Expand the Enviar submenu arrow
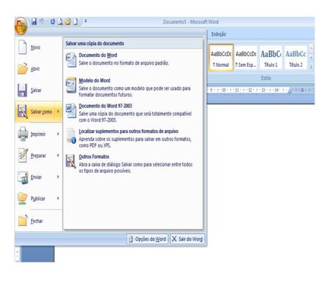 [58, 176]
